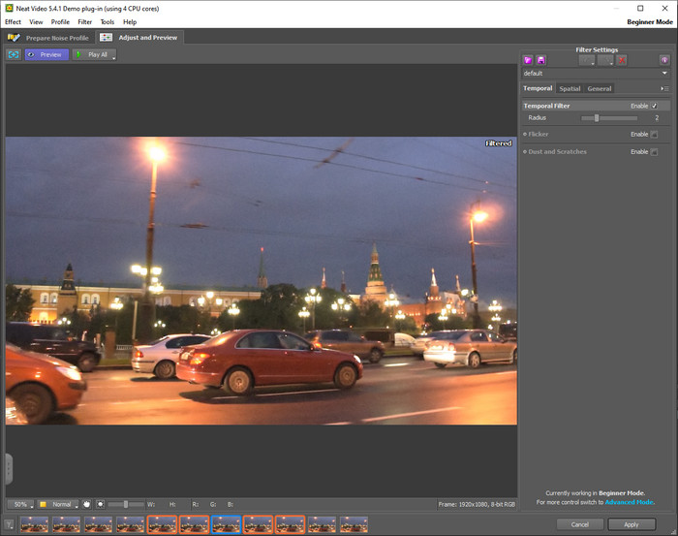
Task: Enable the Flicker checkbox
Action: coord(654,134)
